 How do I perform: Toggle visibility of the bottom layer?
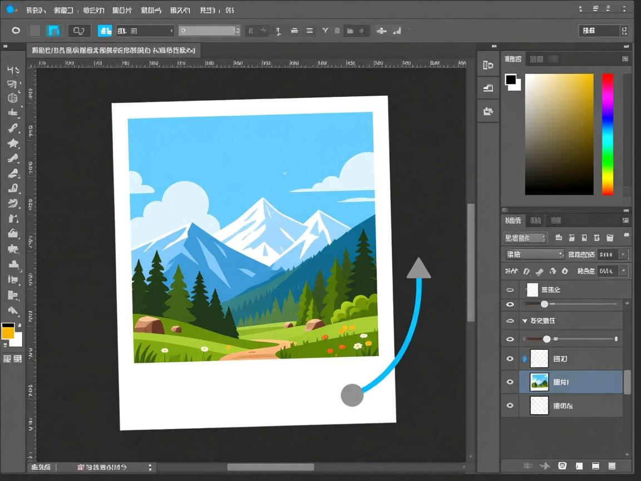[510, 406]
